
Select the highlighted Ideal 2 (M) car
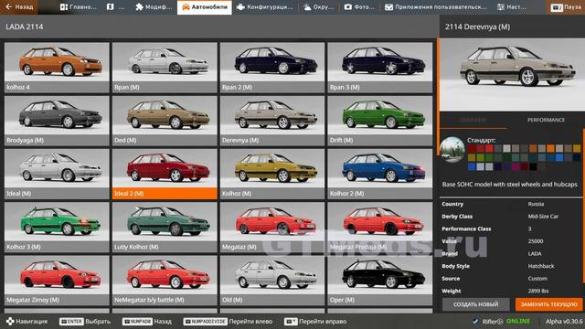[x=165, y=175]
